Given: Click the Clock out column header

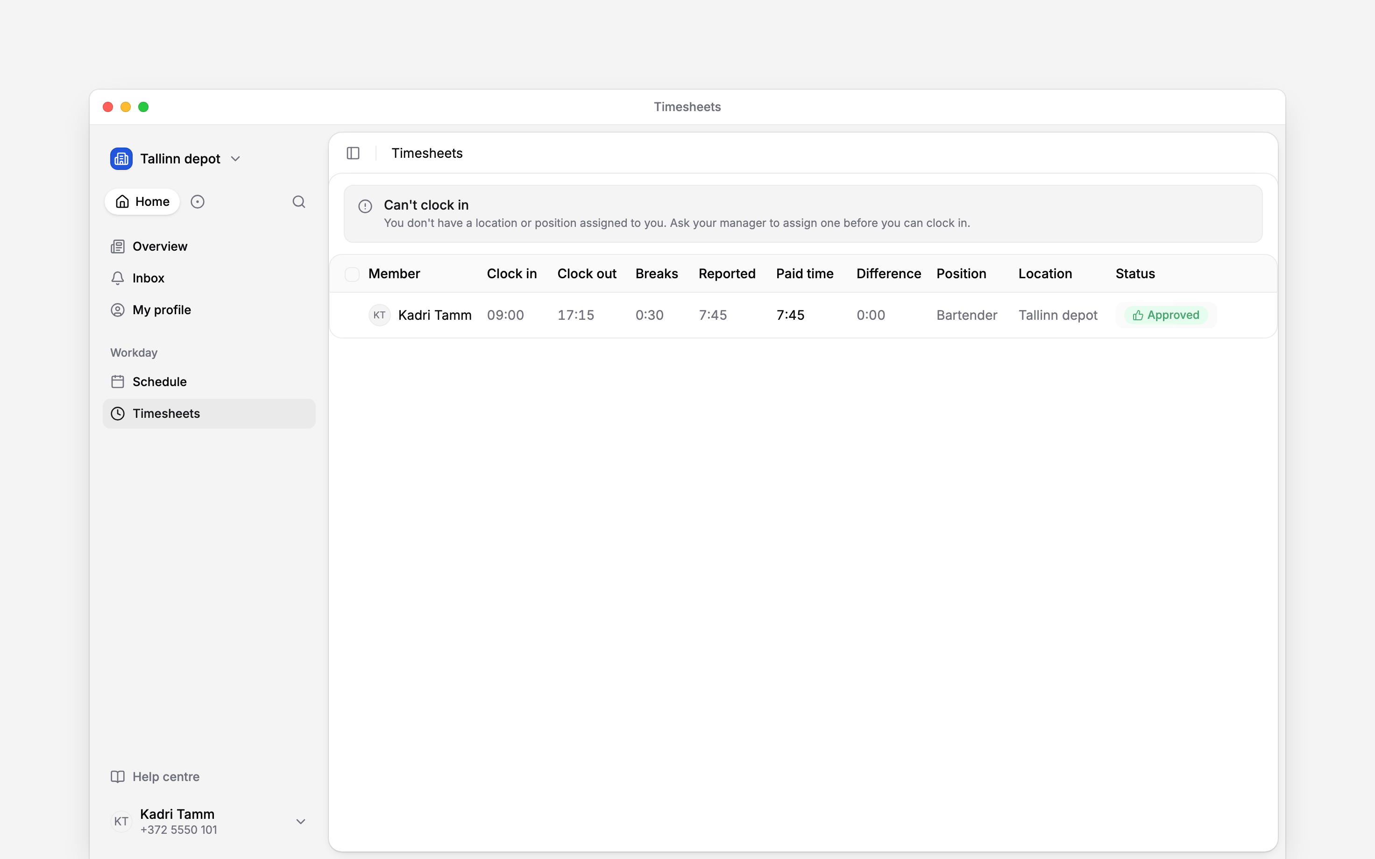Looking at the screenshot, I should [x=587, y=274].
